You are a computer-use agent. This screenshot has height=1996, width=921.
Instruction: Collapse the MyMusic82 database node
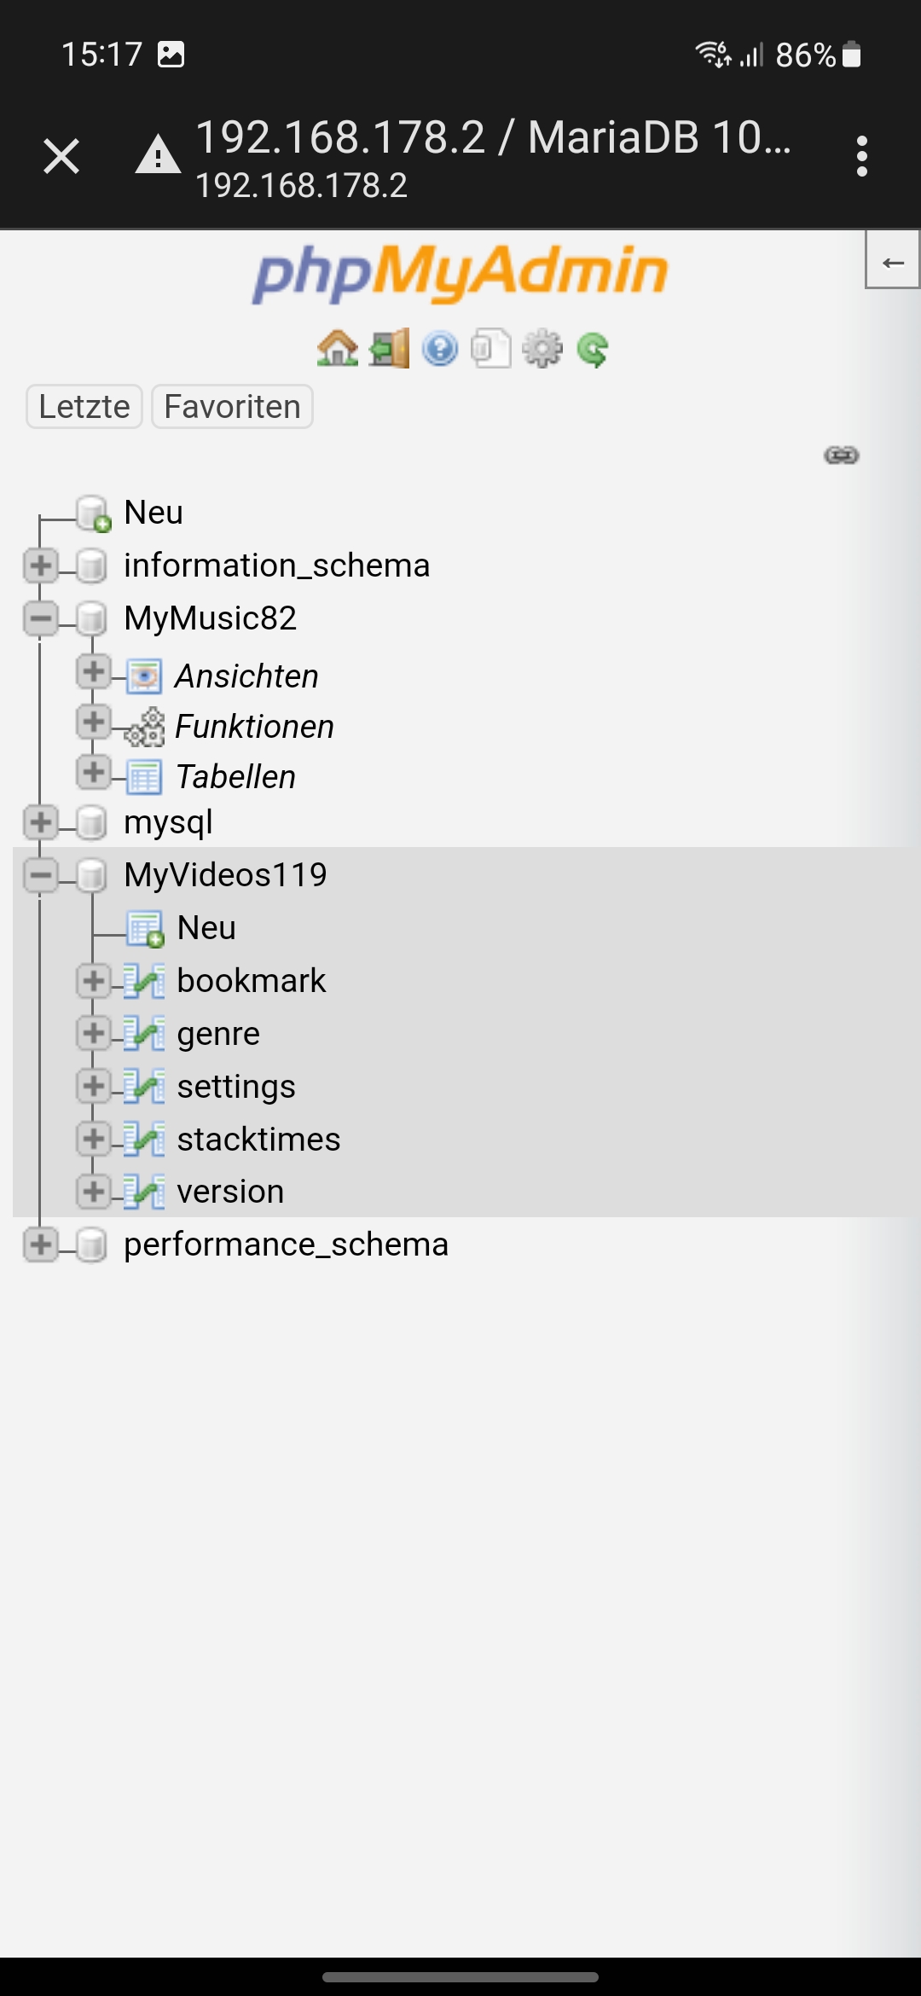click(40, 618)
